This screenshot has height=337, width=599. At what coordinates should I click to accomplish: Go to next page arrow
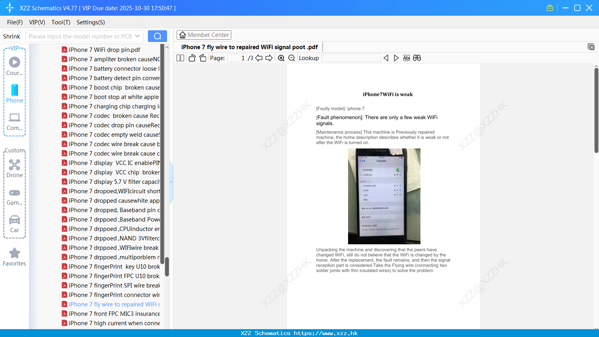pos(269,58)
